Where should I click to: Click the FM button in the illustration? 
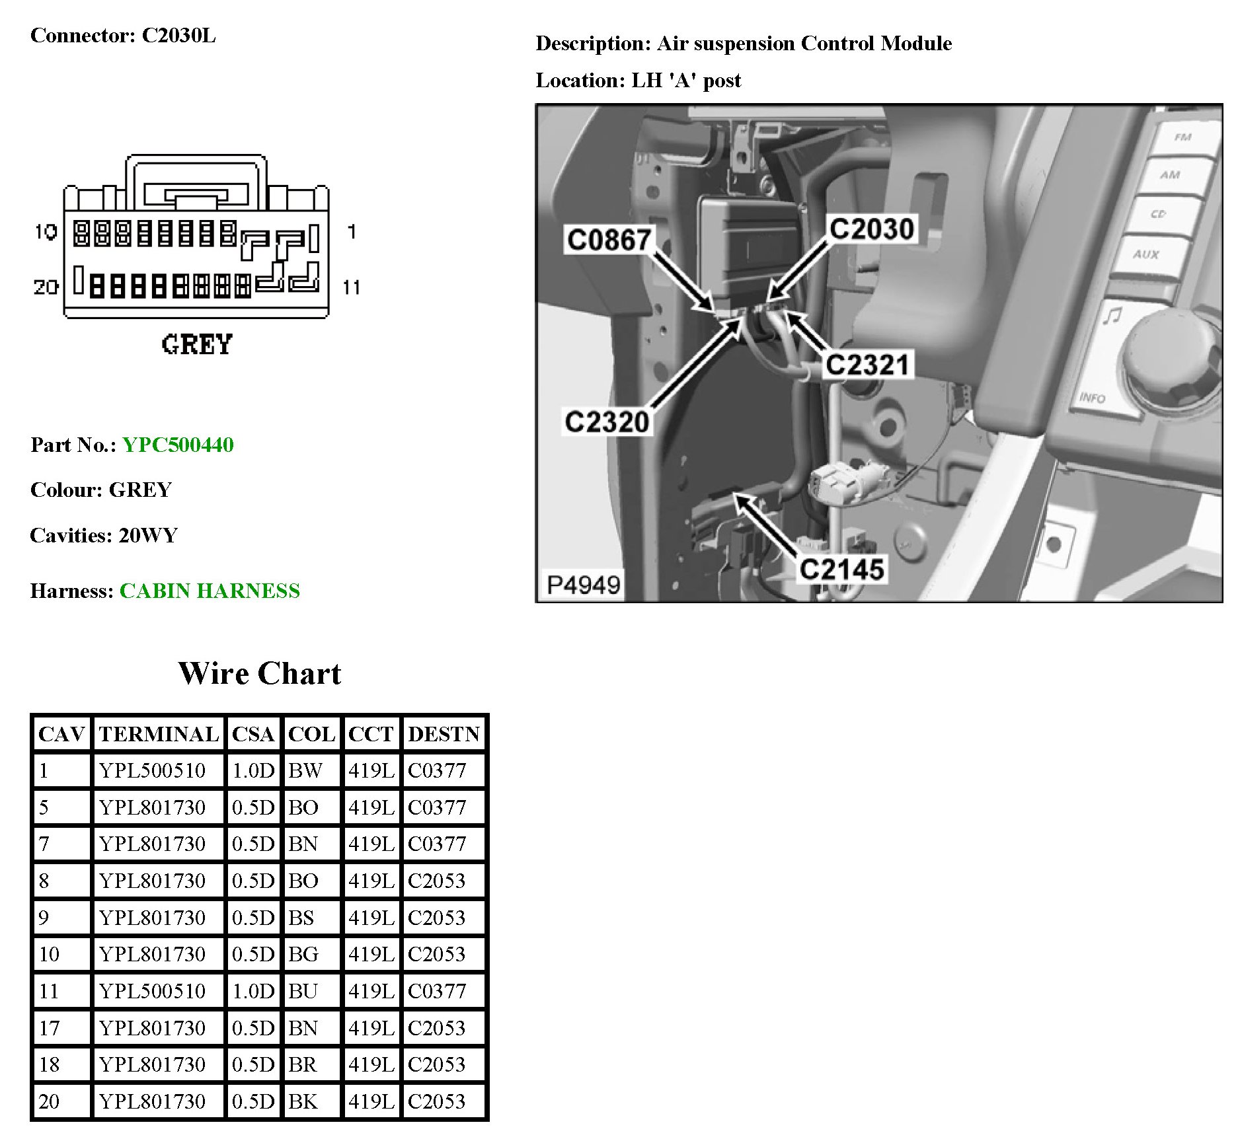point(1182,137)
